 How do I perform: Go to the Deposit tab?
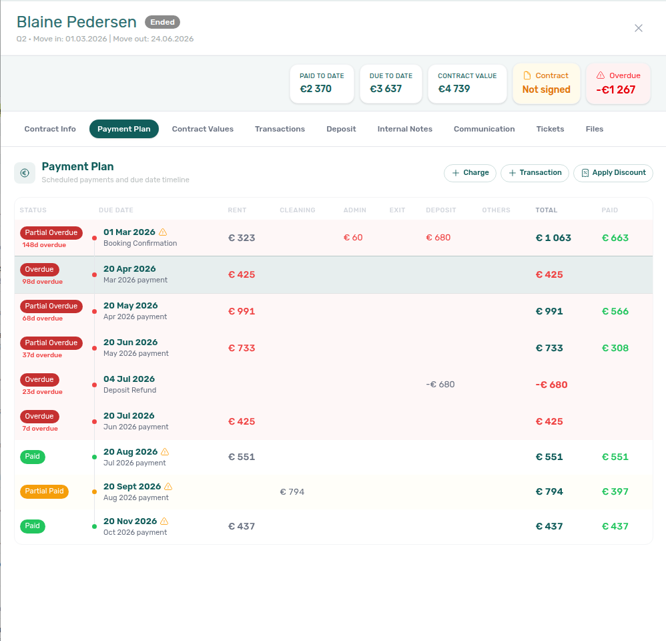(x=341, y=129)
